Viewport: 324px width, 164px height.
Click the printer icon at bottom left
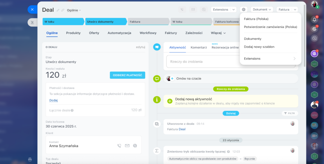(x=30, y=159)
